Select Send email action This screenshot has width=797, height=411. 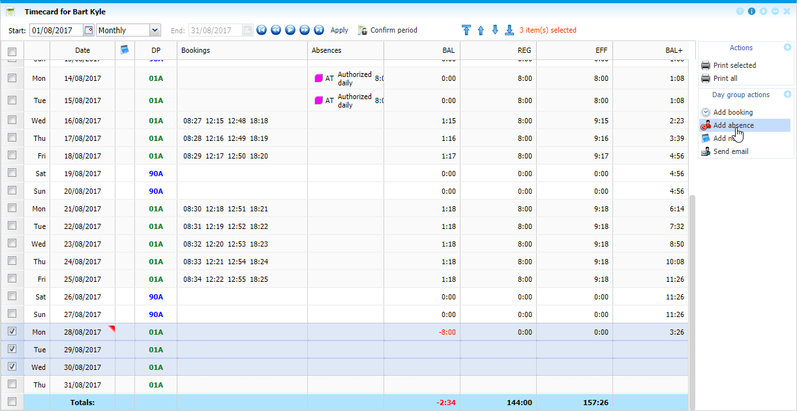click(x=730, y=151)
